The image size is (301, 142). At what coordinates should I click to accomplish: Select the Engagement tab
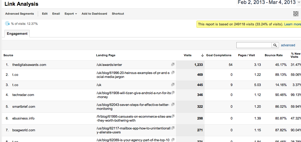coord(17,34)
